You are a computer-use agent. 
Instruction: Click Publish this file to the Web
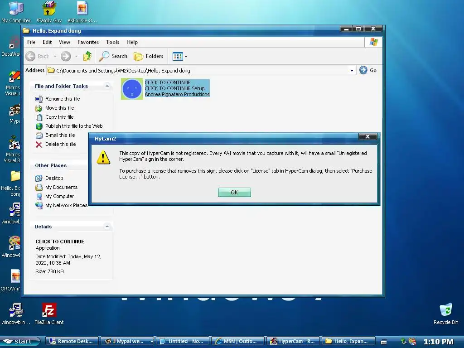click(69, 126)
